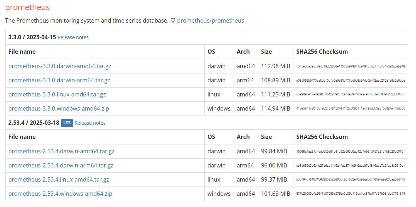The image size is (416, 207).
Task: Click the Prometheus monitoring system description text
Action: click(87, 20)
